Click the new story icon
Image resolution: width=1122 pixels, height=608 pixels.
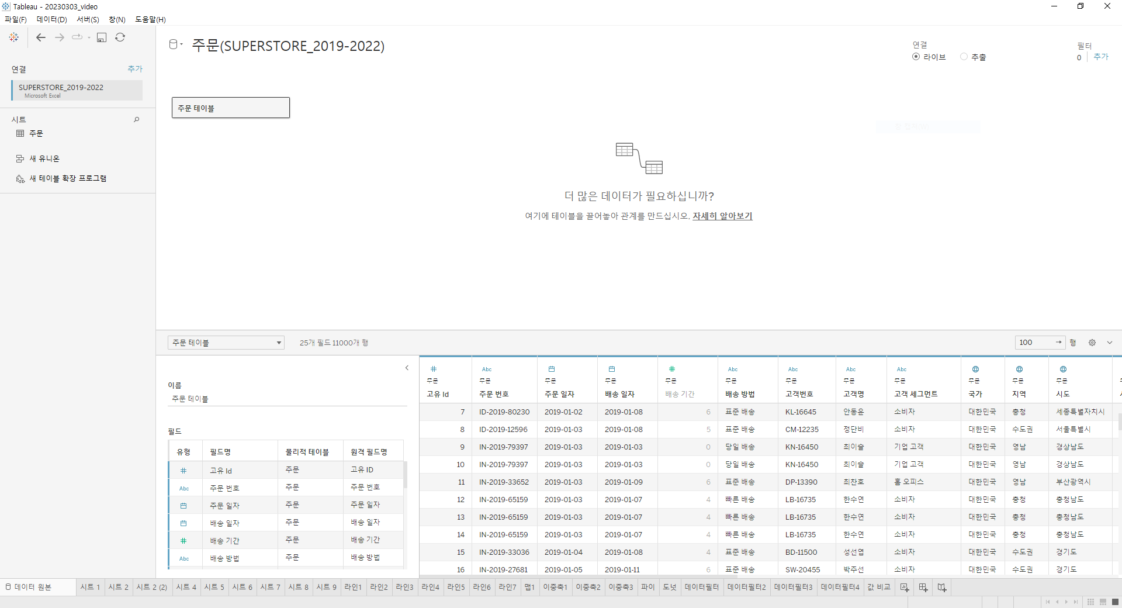click(x=942, y=587)
